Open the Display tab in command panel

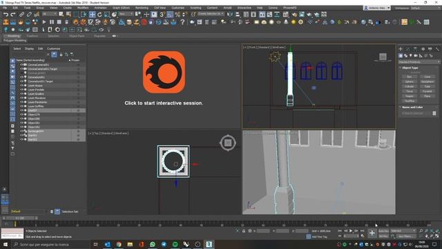point(430,49)
